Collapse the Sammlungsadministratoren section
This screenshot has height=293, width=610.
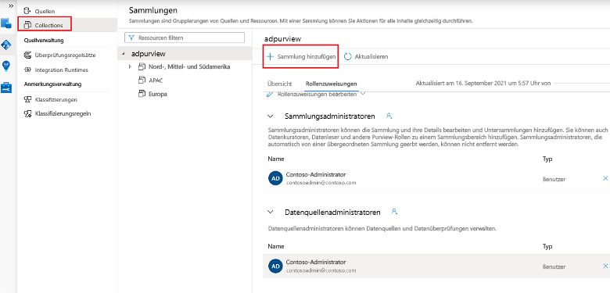click(271, 116)
